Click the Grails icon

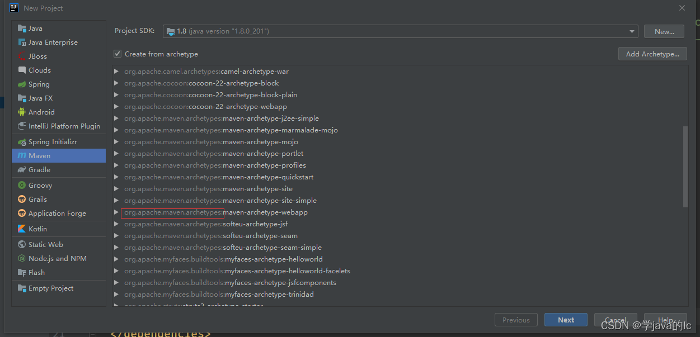[x=22, y=200]
